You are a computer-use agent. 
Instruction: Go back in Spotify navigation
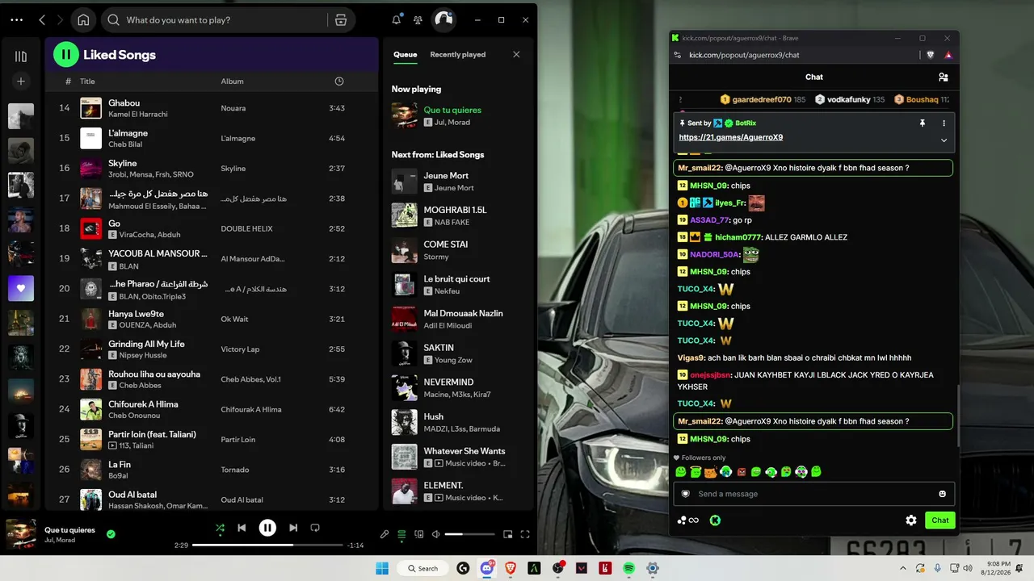[x=42, y=19]
